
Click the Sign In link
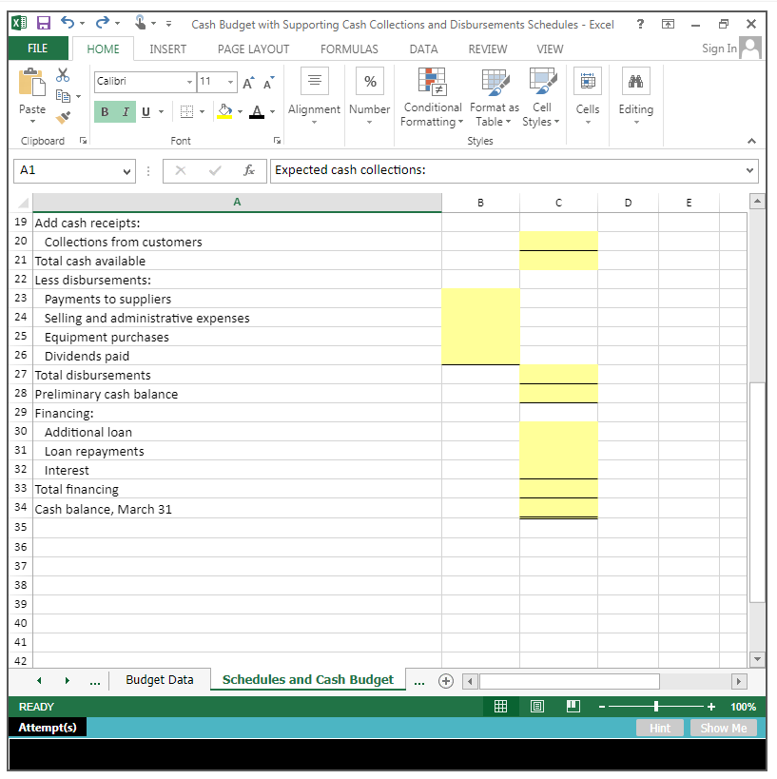point(718,48)
